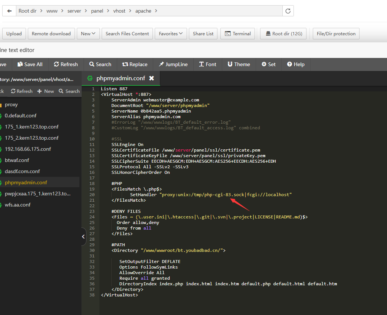Click the Upload button
This screenshot has width=387, height=315.
(14, 33)
